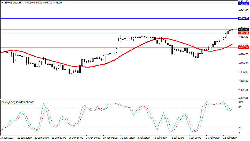This screenshot has height=141, width=250.
Task: Select the red 4465.31 price label
Action: click(x=244, y=33)
